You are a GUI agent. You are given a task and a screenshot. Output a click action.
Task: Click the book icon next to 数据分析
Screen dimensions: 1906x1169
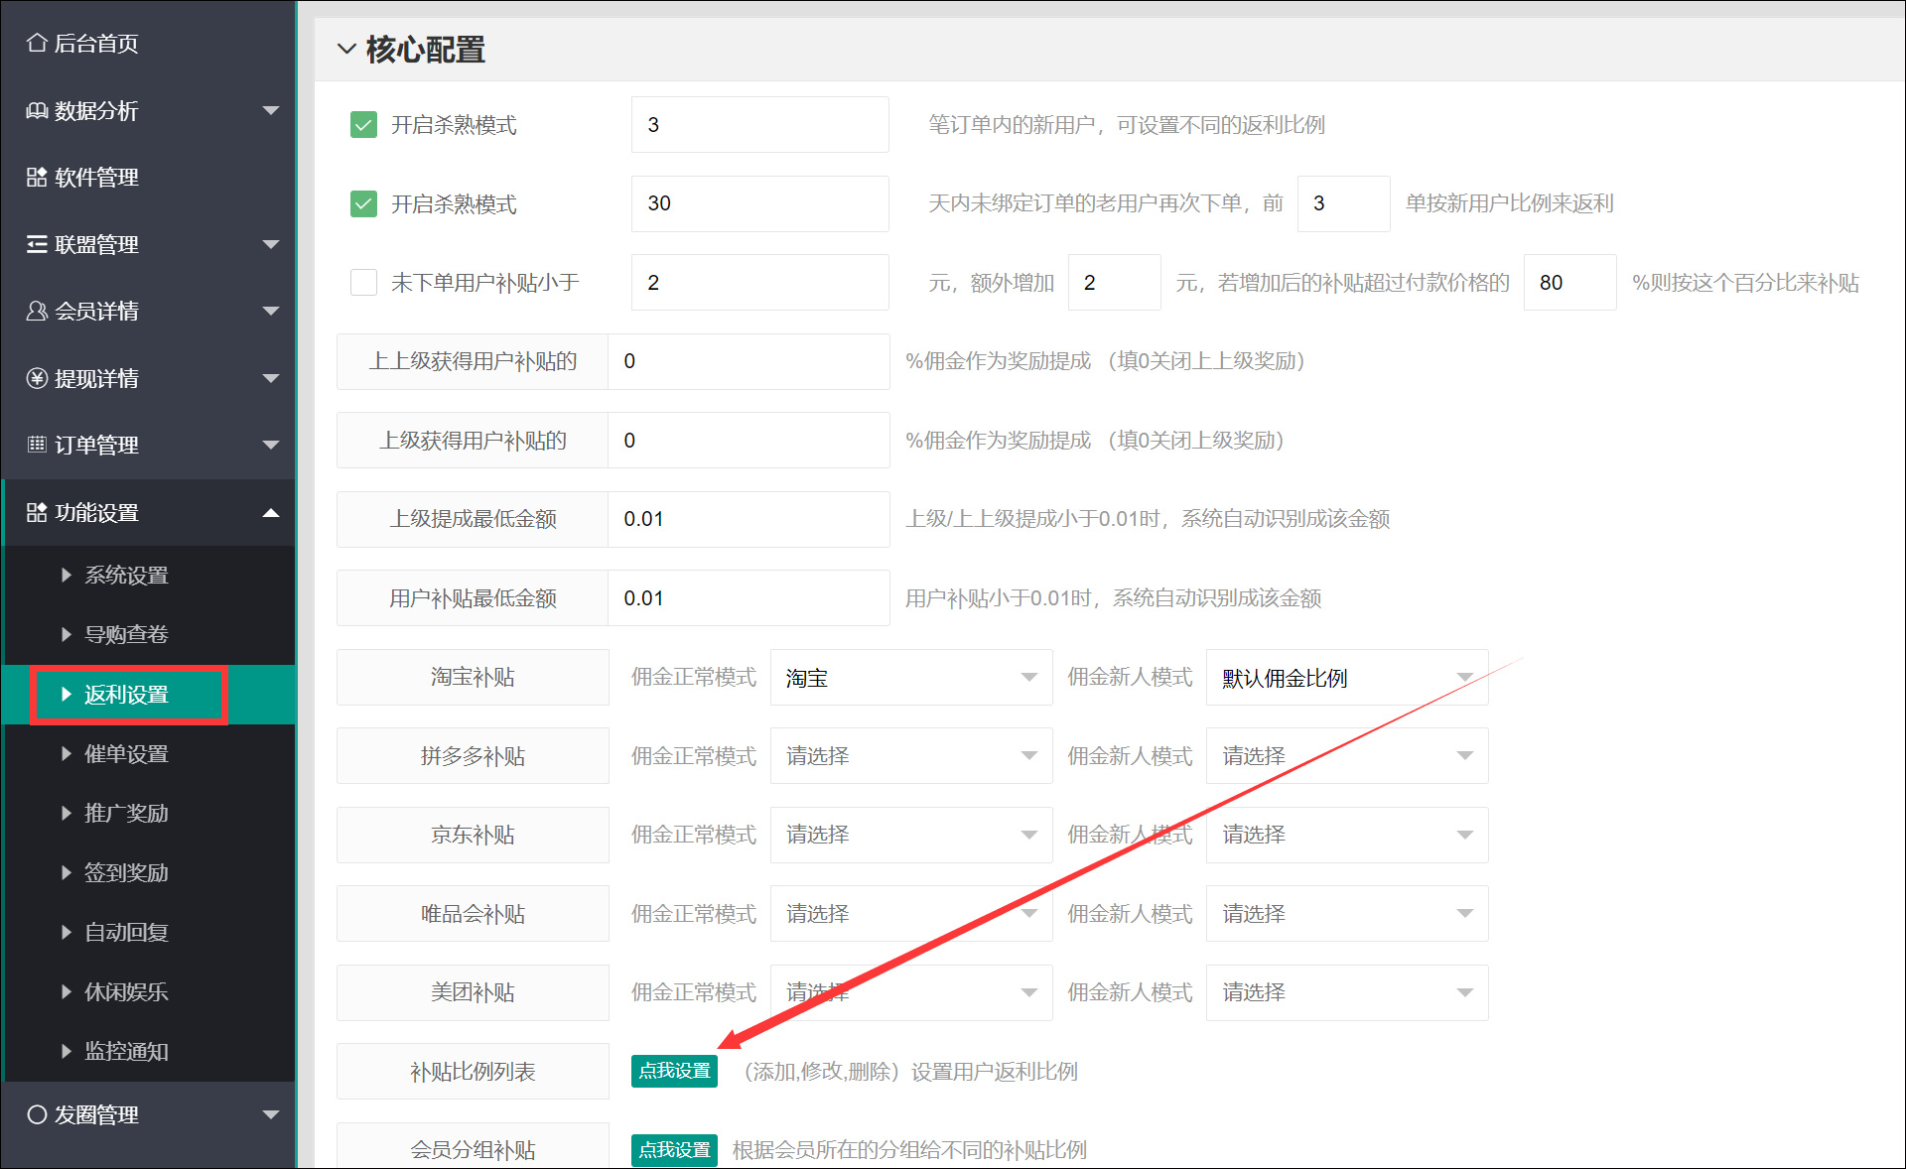pos(37,110)
